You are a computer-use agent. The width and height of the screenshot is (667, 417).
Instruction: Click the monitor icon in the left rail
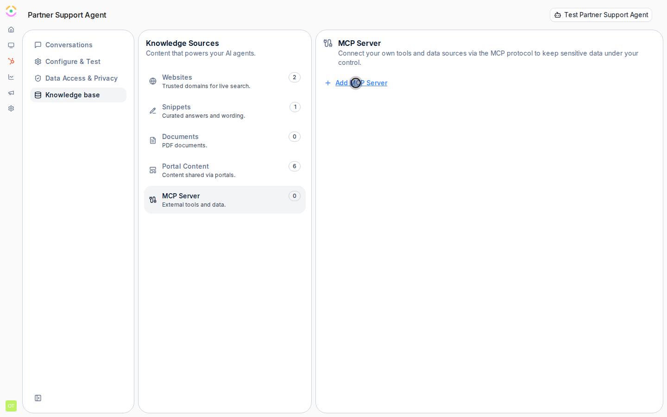[11, 45]
